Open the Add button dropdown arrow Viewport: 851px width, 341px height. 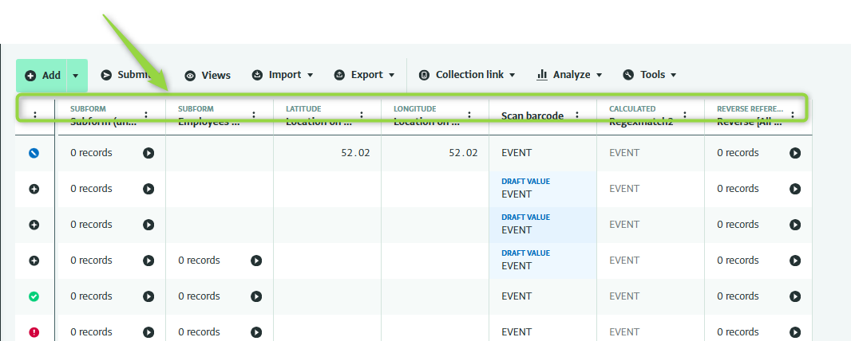pyautogui.click(x=76, y=75)
